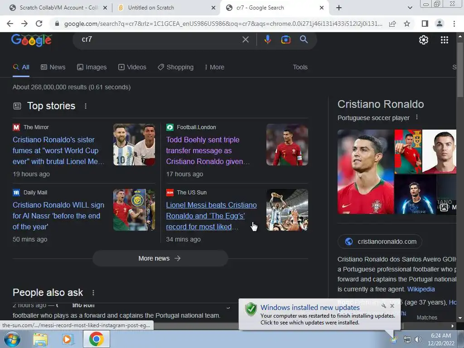Select the News results filter
The height and width of the screenshot is (348, 464).
tap(53, 67)
